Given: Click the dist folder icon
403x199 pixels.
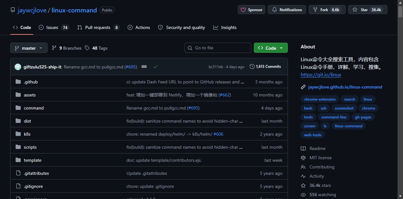Looking at the screenshot, I should 18,121.
